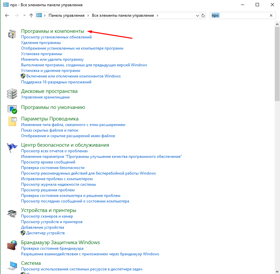Open 'Параметры Проводника' heading

click(50, 119)
